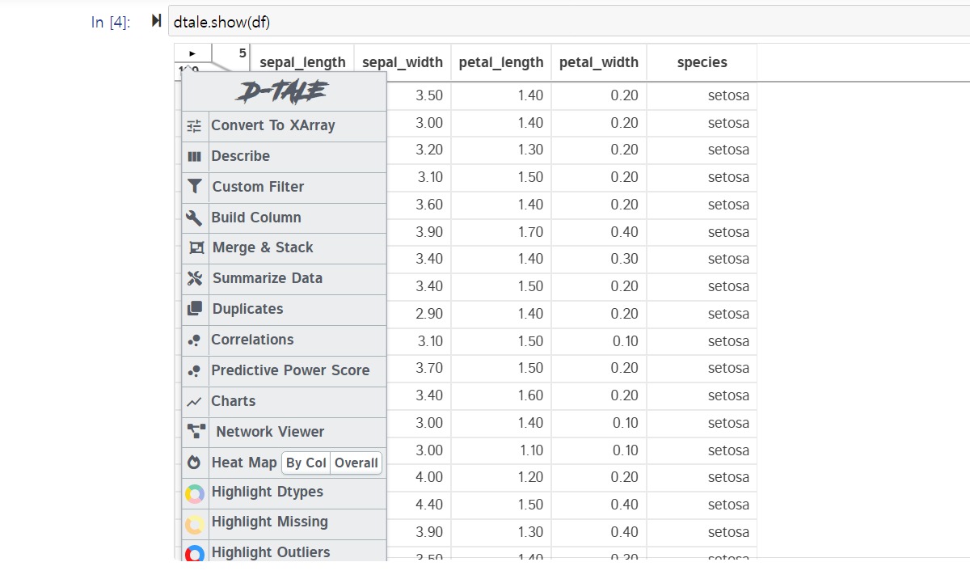Open petal_length column header menu
The image size is (970, 579).
point(501,62)
